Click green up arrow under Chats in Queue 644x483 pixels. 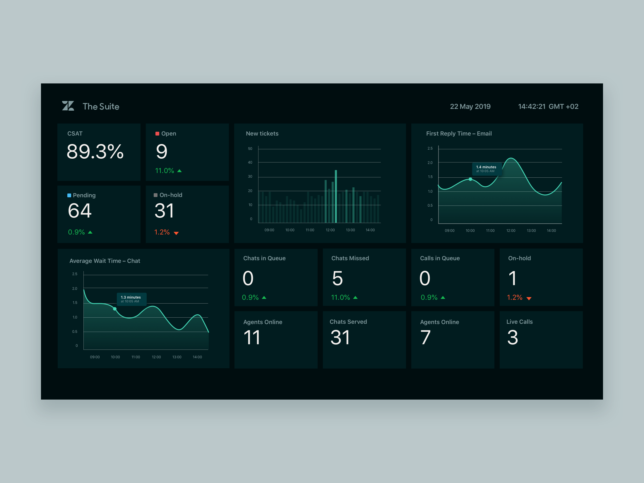264,298
